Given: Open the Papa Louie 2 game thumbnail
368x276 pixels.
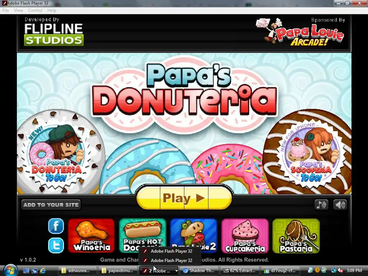Looking at the screenshot, I should (194, 236).
